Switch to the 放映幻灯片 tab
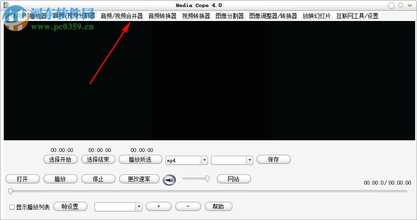Image resolution: width=417 pixels, height=220 pixels. coord(317,16)
